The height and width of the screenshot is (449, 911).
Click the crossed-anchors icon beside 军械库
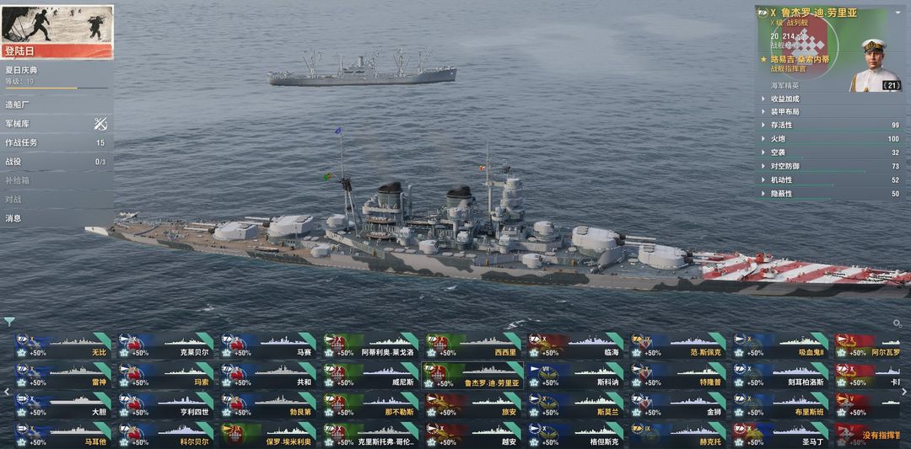[x=100, y=124]
